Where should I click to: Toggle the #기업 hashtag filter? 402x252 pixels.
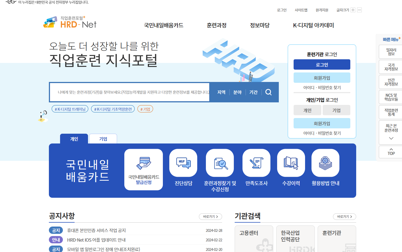pos(145,109)
